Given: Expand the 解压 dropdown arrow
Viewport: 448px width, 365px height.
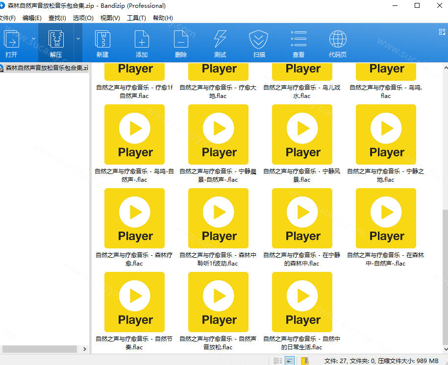Looking at the screenshot, I should pyautogui.click(x=78, y=39).
